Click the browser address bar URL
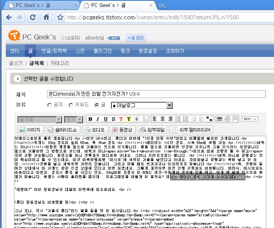Image resolution: width=274 pixels, height=228 pixels. [153, 17]
